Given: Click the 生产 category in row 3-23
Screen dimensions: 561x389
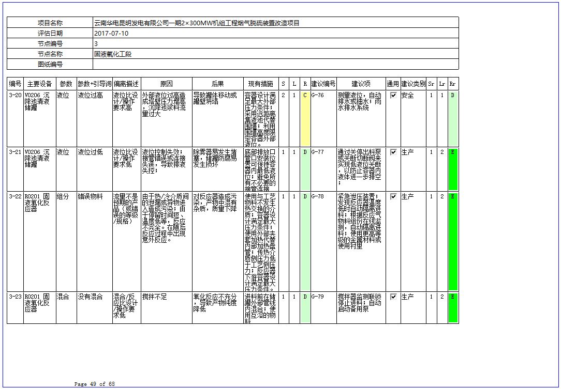Looking at the screenshot, I should pyautogui.click(x=407, y=297).
